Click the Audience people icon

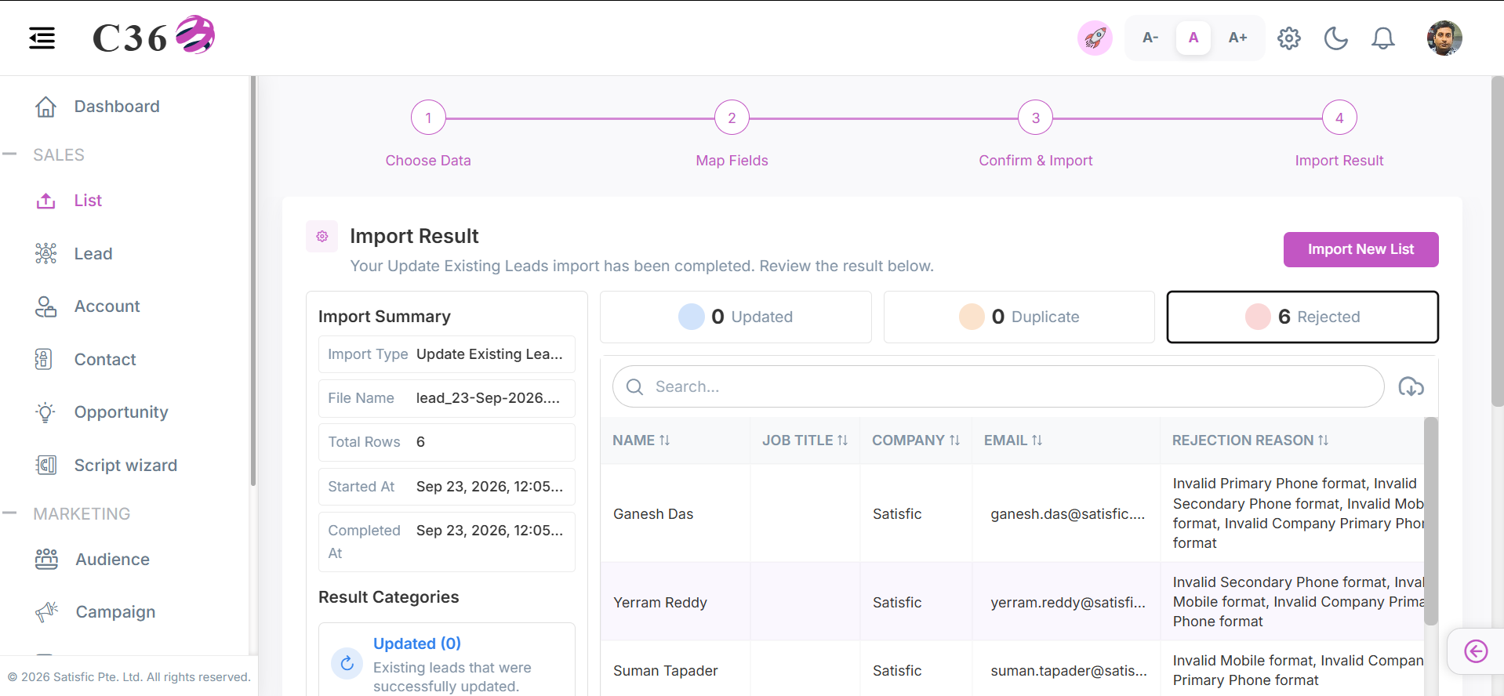pyautogui.click(x=46, y=559)
